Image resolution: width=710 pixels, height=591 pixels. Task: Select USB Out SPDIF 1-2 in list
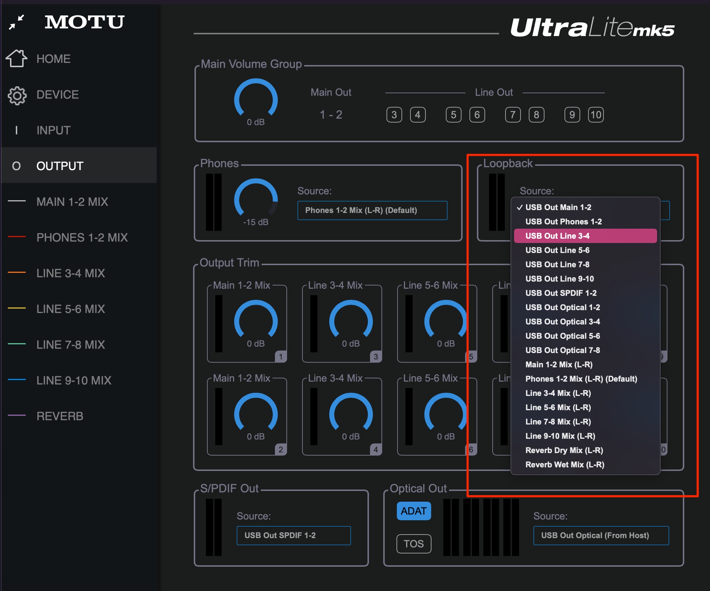(586, 293)
